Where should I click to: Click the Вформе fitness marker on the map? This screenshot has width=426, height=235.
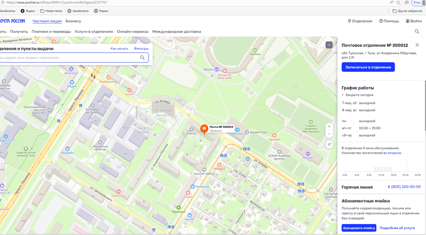click(x=217, y=70)
